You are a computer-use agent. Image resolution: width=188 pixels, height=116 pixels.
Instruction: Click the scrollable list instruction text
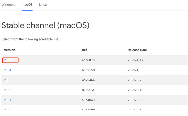pos(30,39)
